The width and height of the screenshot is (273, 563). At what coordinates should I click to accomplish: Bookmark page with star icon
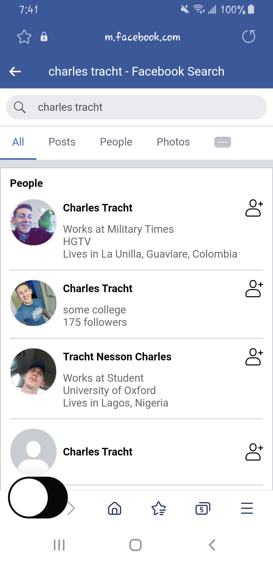pos(24,37)
